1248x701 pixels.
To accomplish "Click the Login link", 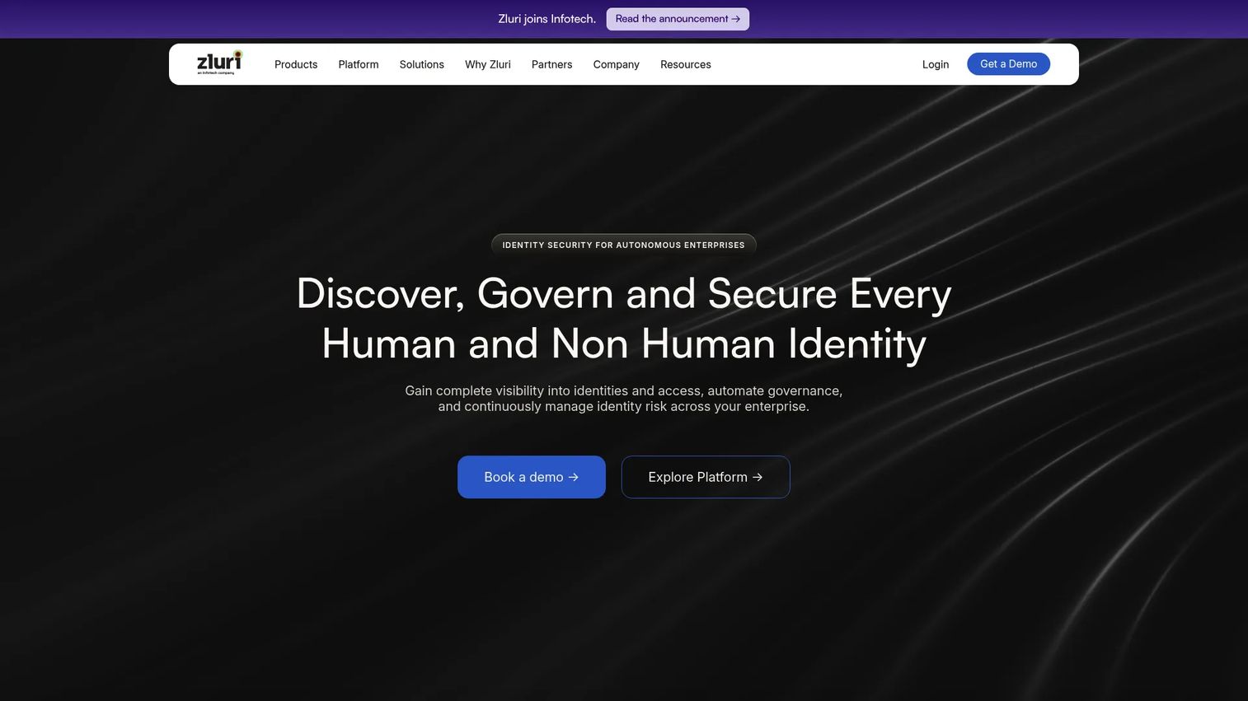I will point(936,64).
